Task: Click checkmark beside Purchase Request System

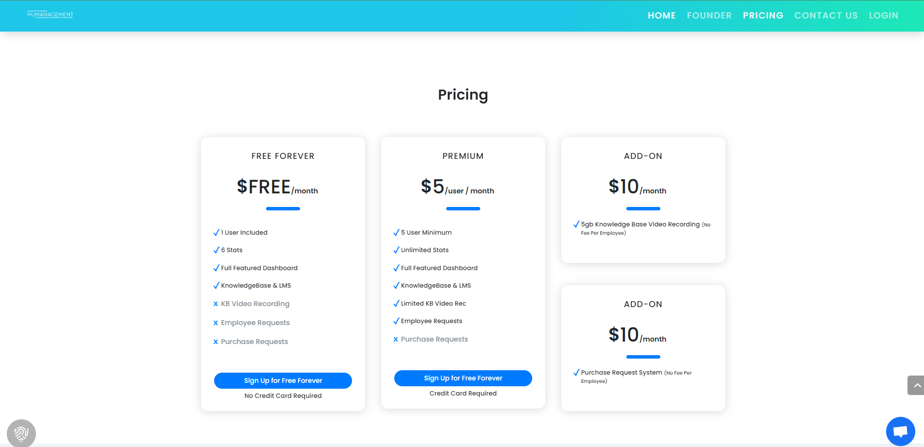Action: (576, 373)
